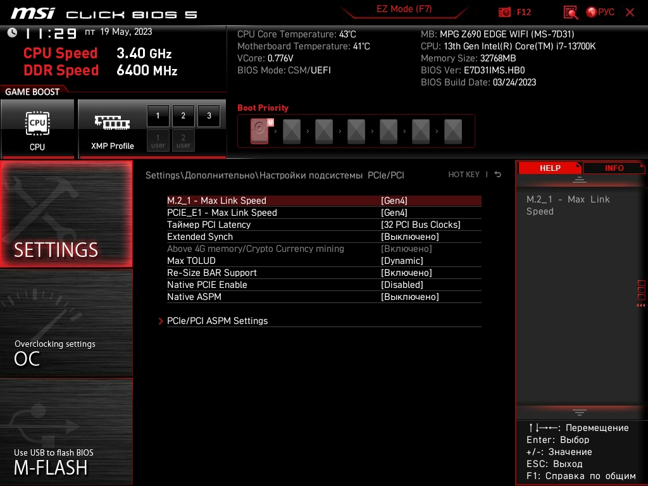Click the third boot priority device slot
Screen dimensions: 648x486
coord(324,131)
